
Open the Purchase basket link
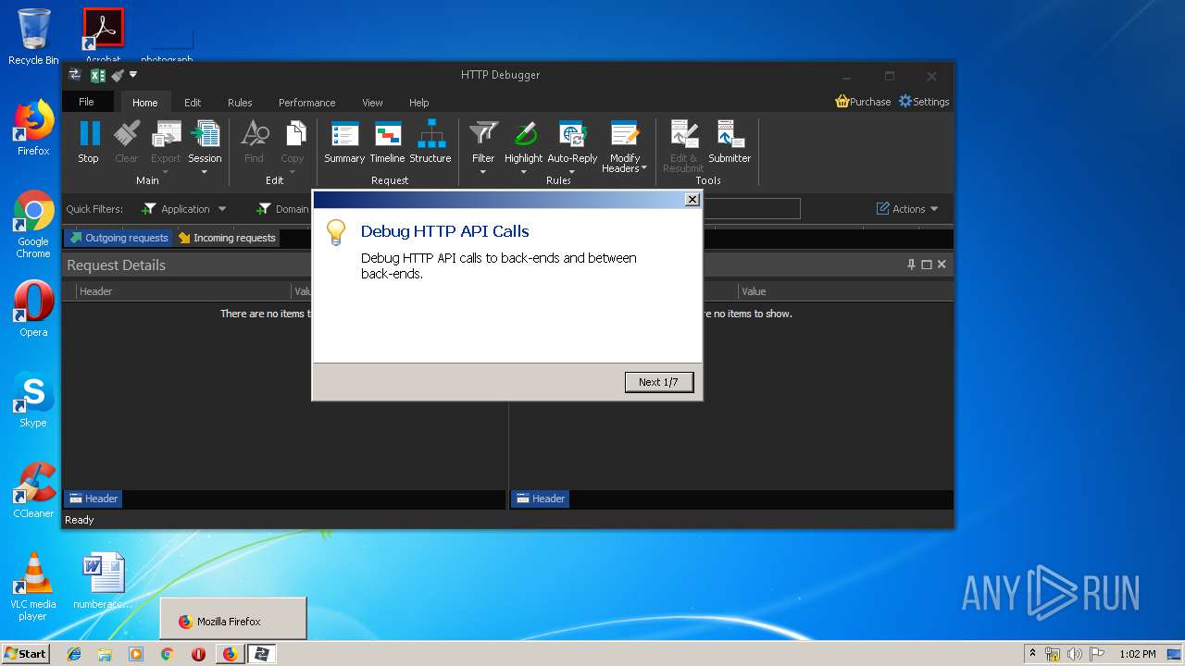pyautogui.click(x=863, y=102)
